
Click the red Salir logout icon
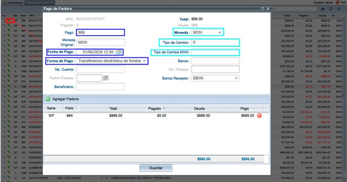click(338, 3)
